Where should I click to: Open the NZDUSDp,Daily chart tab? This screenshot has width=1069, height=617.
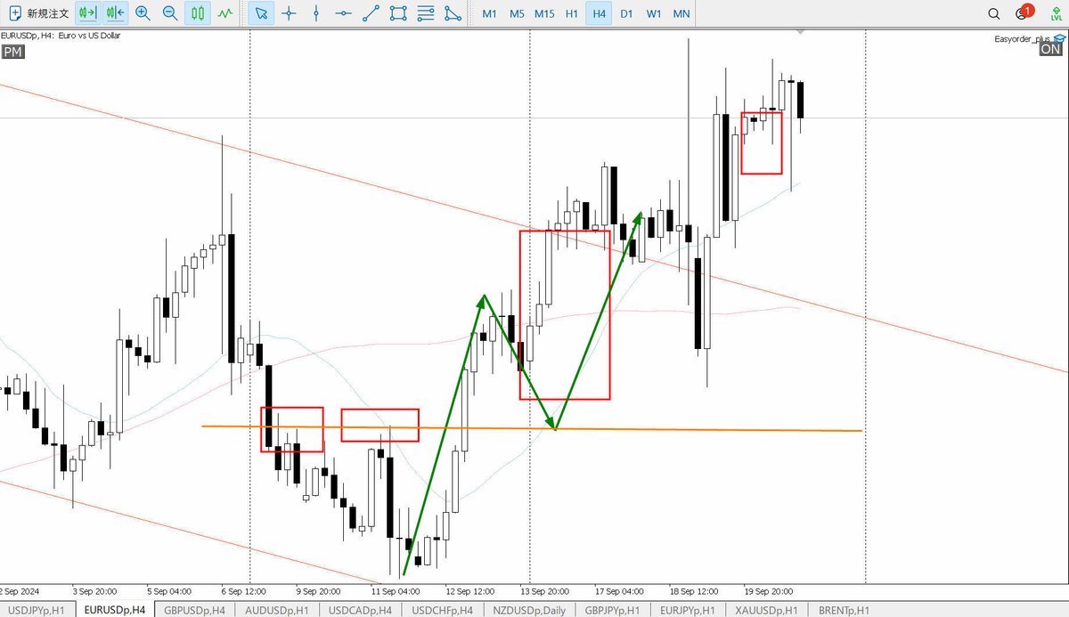point(528,610)
